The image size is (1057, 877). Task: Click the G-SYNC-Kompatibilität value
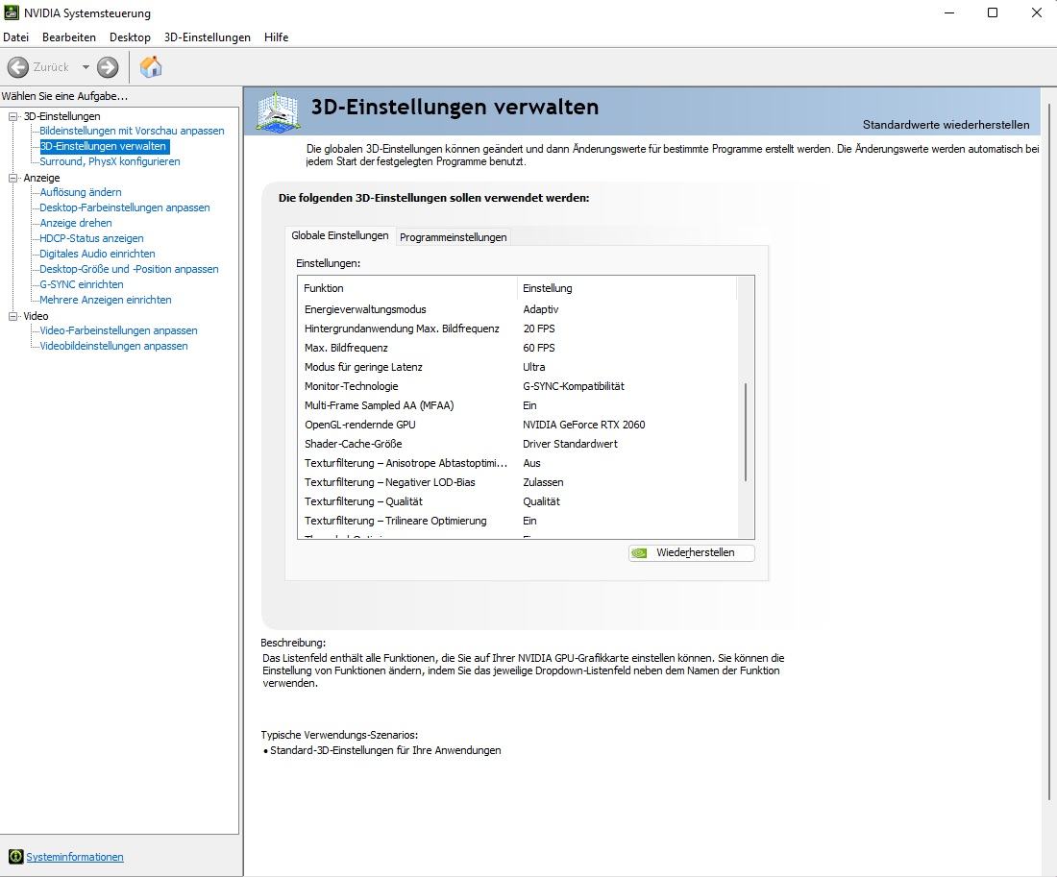pyautogui.click(x=574, y=386)
